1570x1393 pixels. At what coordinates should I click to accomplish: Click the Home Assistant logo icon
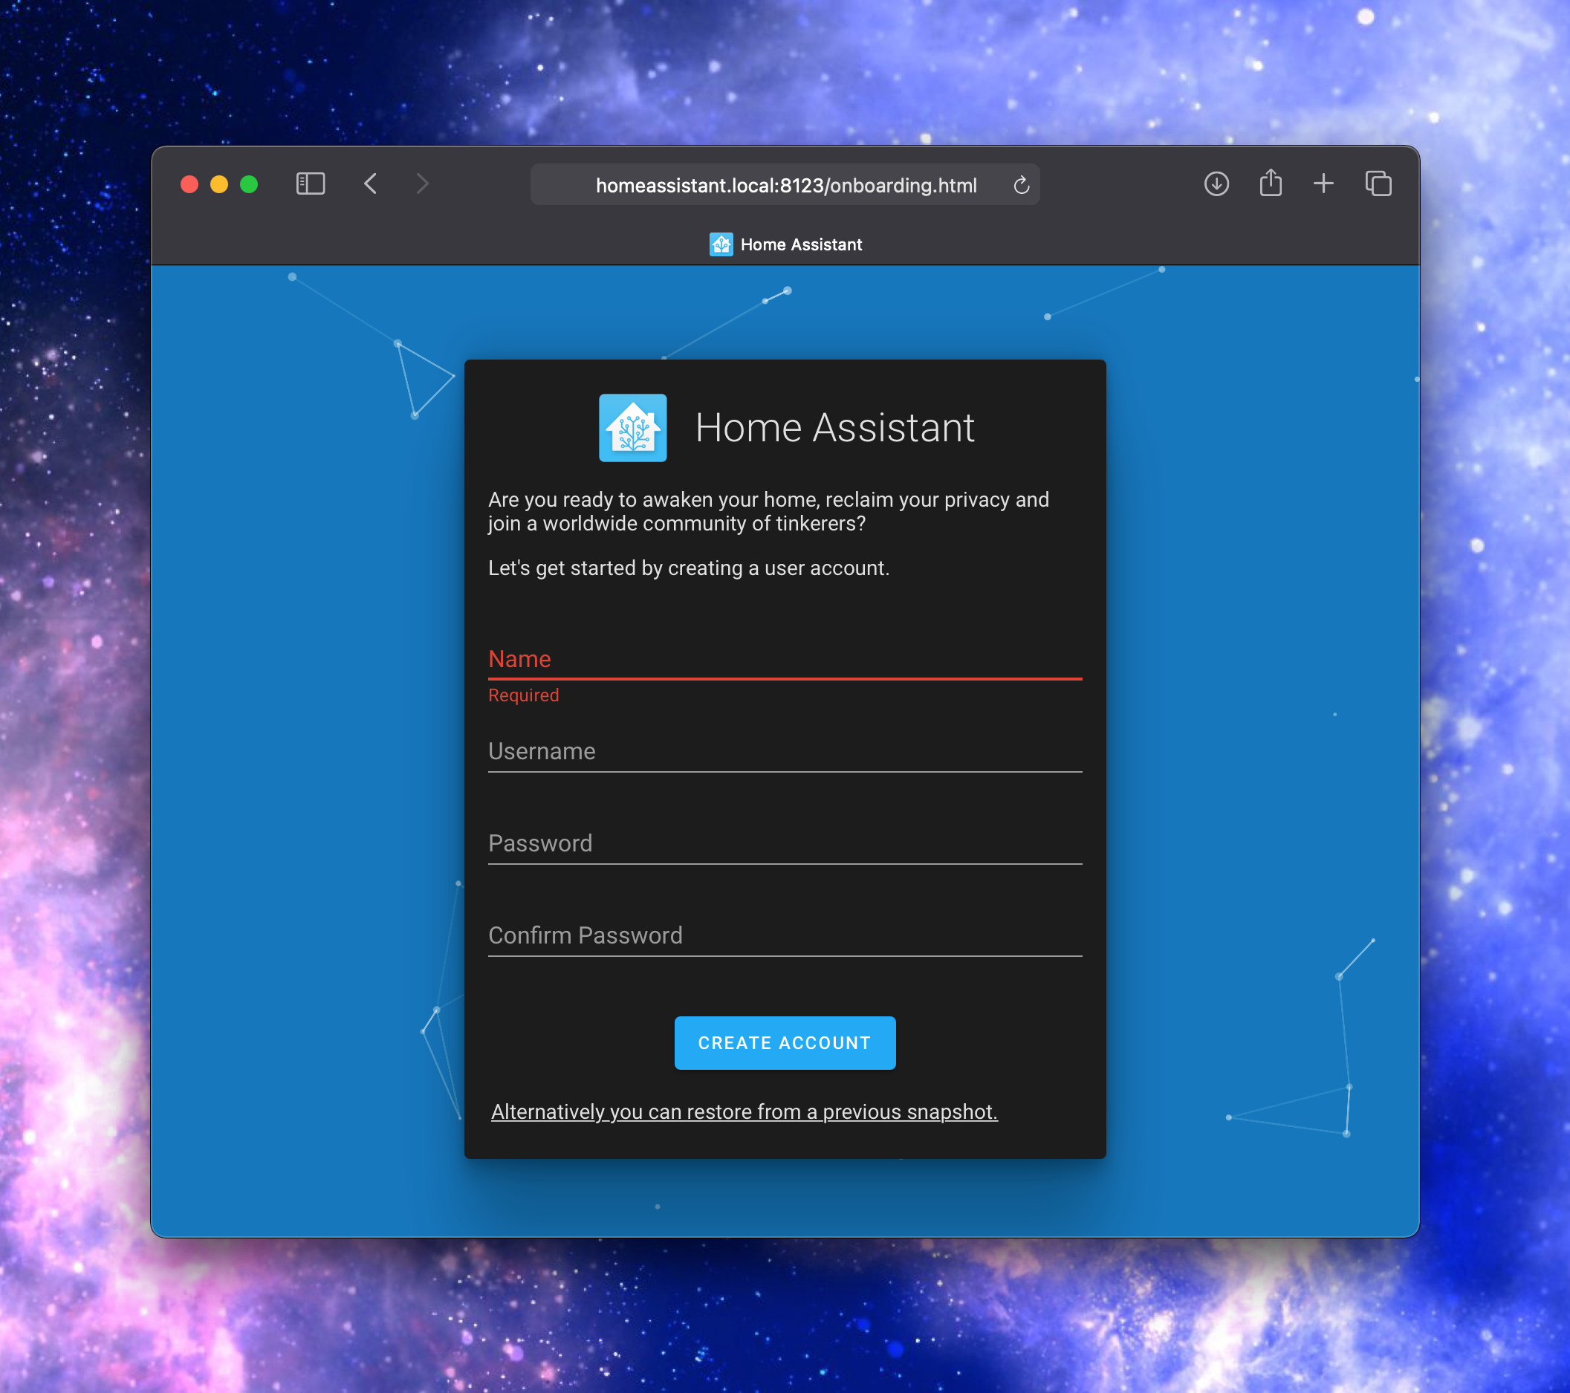click(x=632, y=428)
